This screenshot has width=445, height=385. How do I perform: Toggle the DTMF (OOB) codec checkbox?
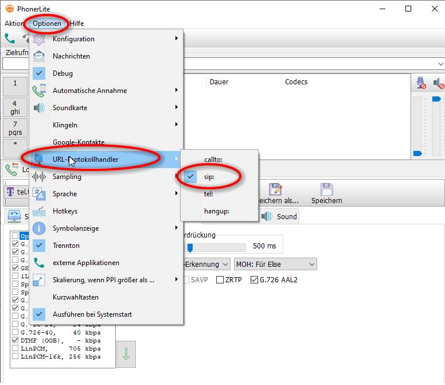tap(15, 340)
